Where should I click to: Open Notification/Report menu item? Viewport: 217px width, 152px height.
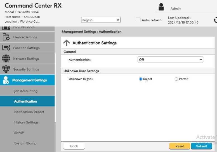[x=29, y=112]
